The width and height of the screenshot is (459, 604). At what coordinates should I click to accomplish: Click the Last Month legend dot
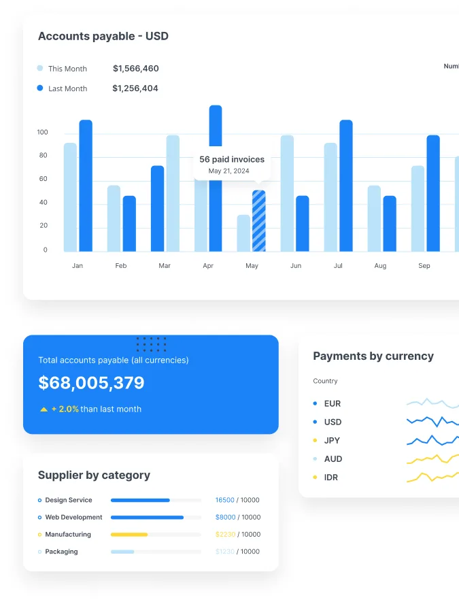click(39, 88)
